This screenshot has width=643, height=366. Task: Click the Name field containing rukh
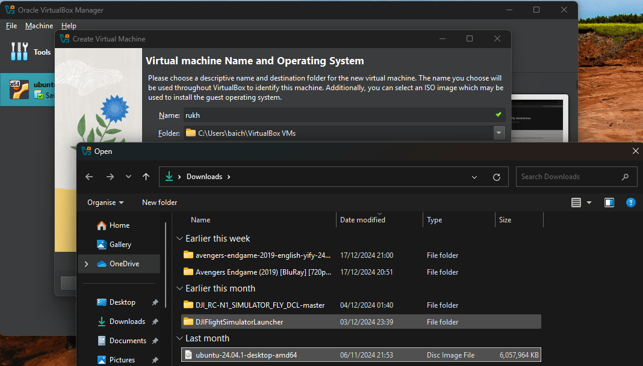[x=344, y=115]
